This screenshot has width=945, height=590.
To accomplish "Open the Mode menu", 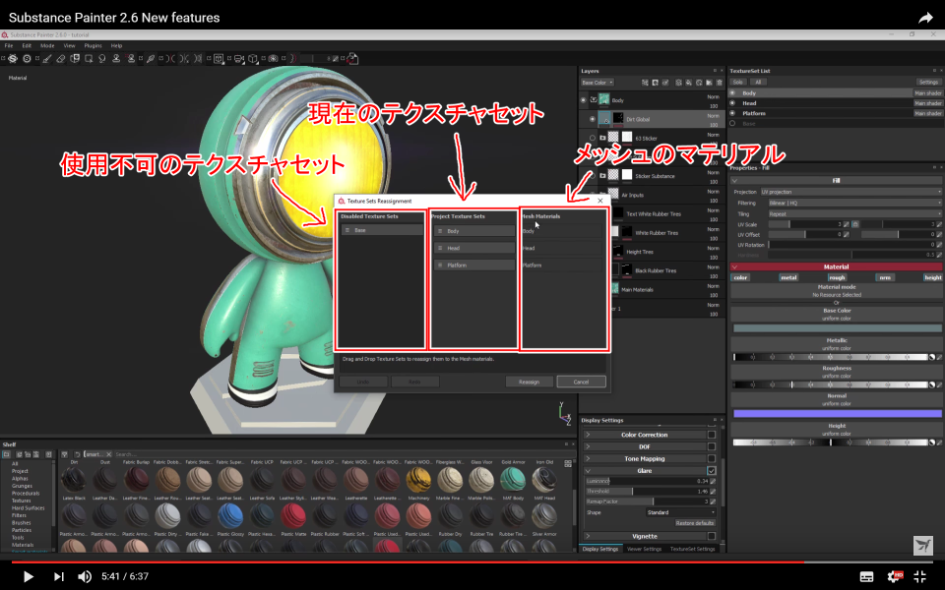I will point(47,46).
